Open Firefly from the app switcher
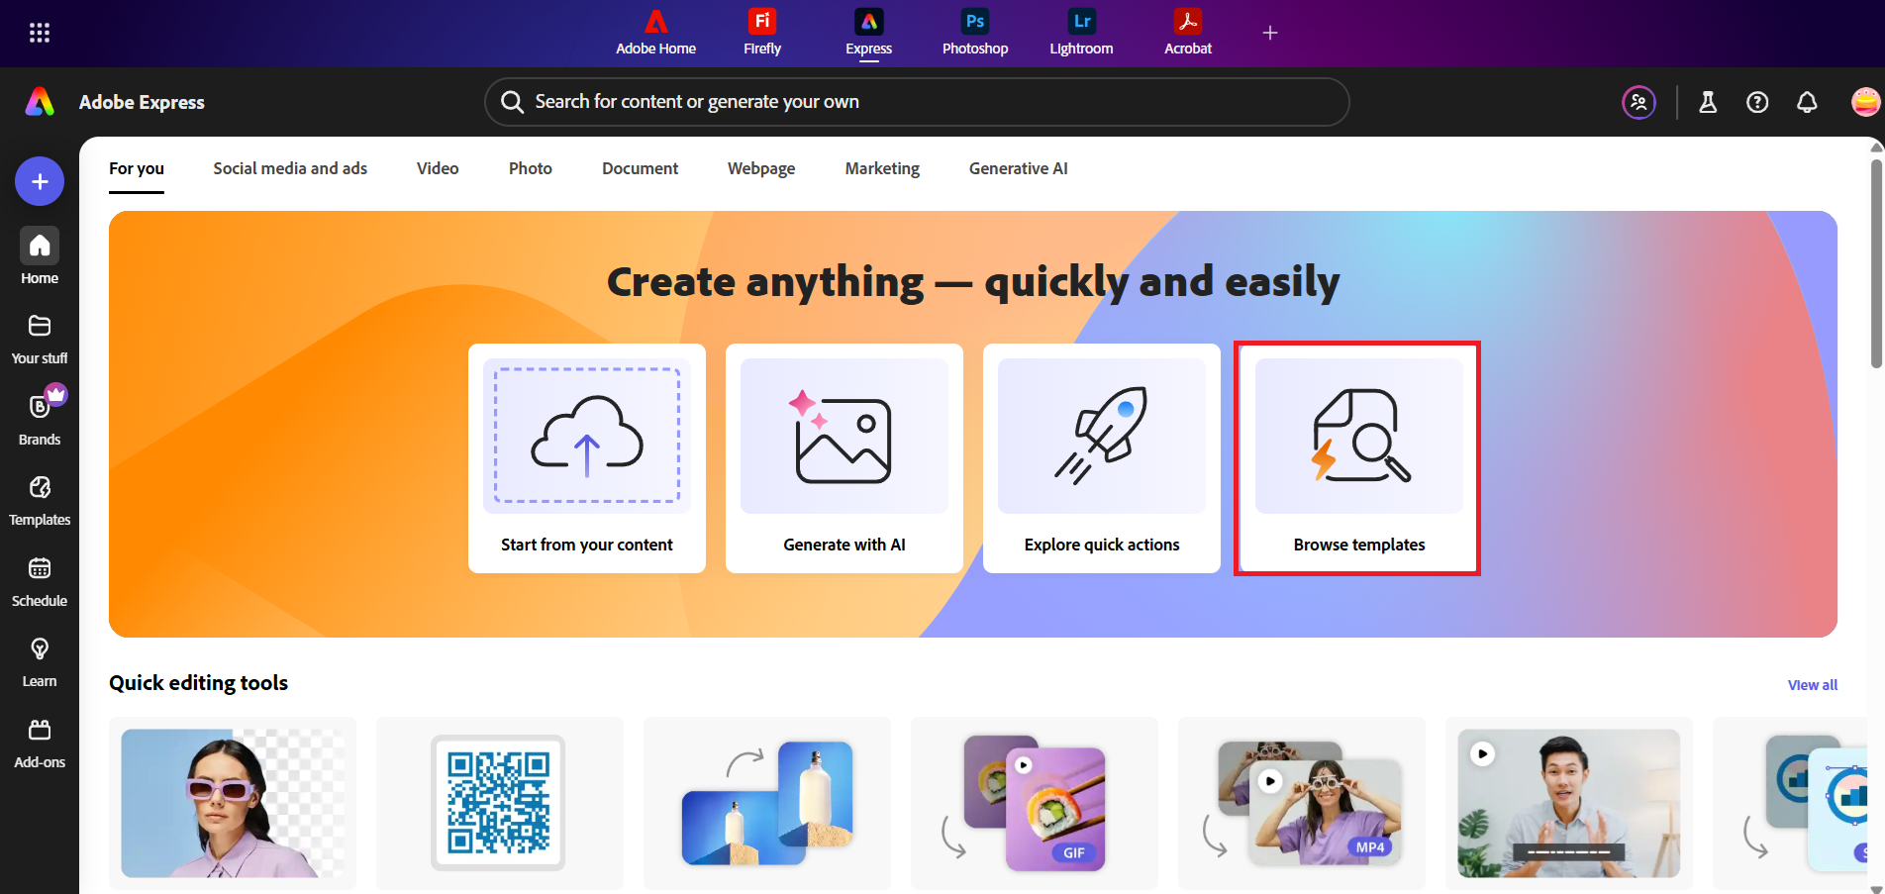This screenshot has height=894, width=1885. click(761, 33)
